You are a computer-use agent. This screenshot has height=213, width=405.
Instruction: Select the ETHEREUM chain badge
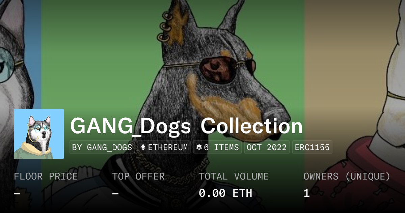pyautogui.click(x=164, y=147)
